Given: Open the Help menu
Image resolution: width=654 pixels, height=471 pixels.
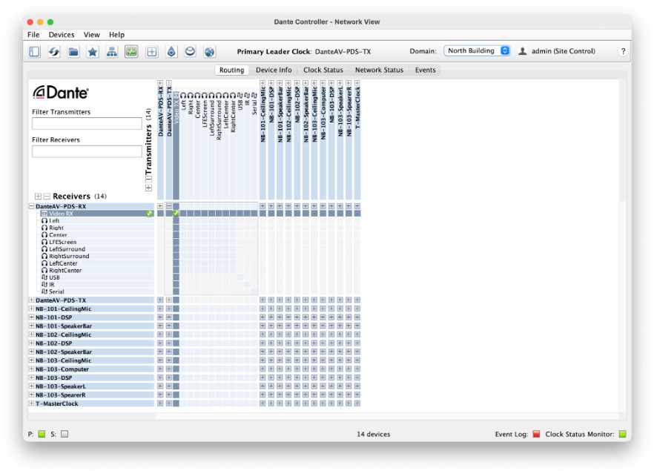Looking at the screenshot, I should pyautogui.click(x=117, y=35).
